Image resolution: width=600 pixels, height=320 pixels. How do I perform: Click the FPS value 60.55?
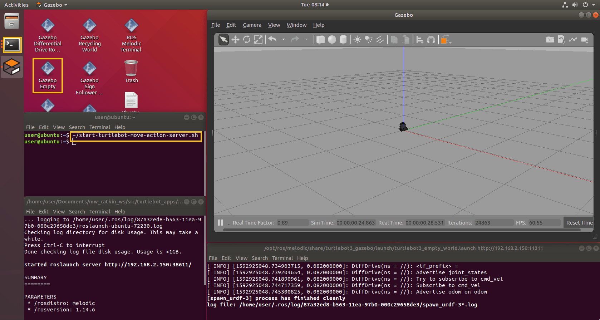click(536, 223)
